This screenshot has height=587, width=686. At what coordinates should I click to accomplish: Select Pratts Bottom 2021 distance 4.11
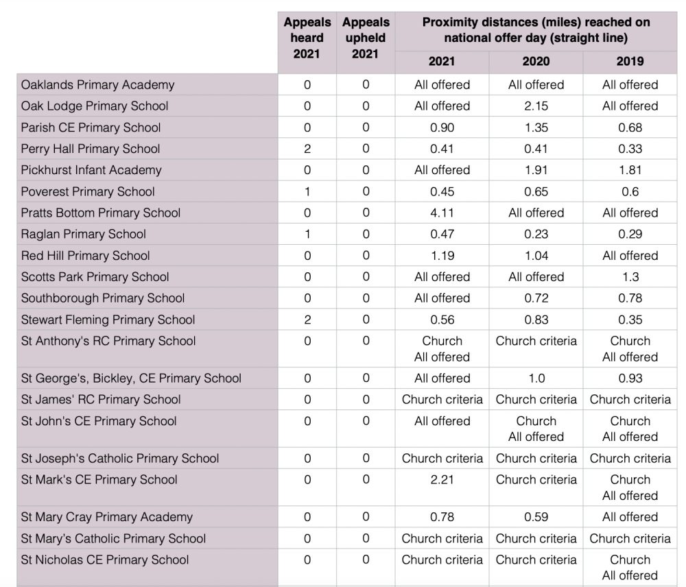(x=442, y=213)
